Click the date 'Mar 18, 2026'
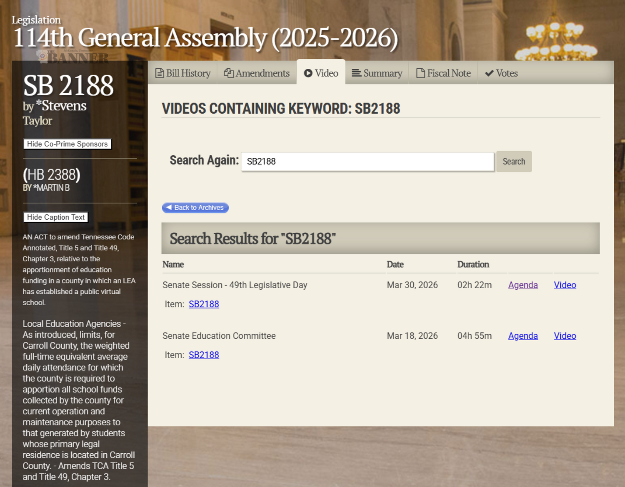 412,336
